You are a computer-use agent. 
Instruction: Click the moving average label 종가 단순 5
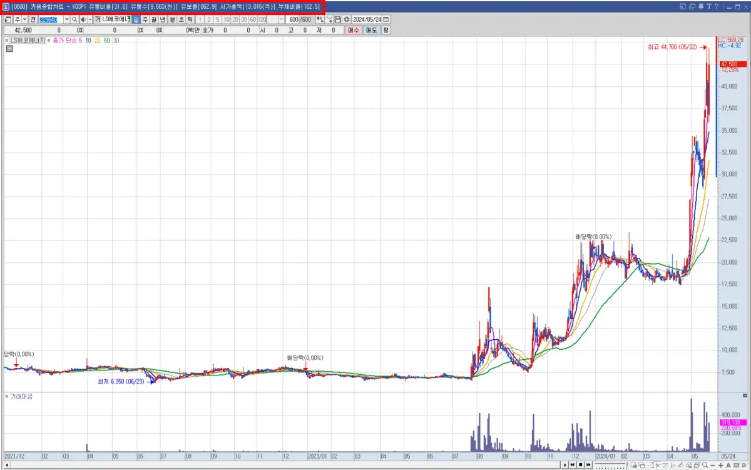point(66,40)
